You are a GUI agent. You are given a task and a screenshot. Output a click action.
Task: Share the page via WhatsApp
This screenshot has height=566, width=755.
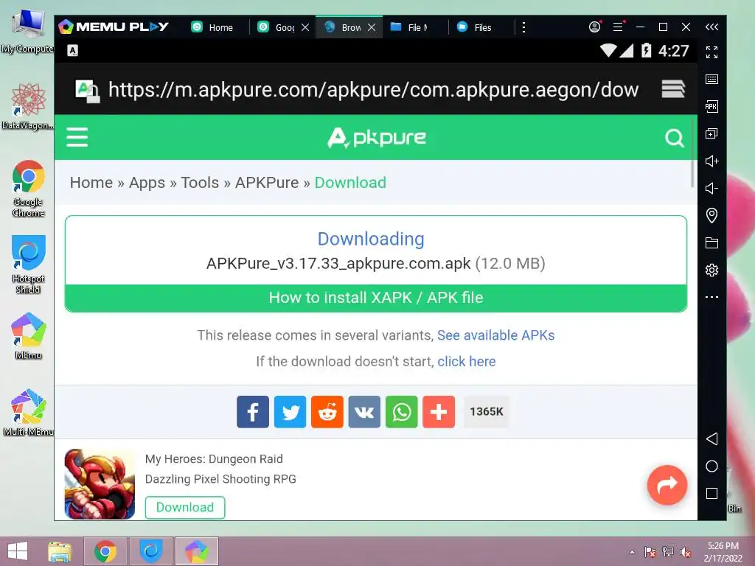click(402, 412)
